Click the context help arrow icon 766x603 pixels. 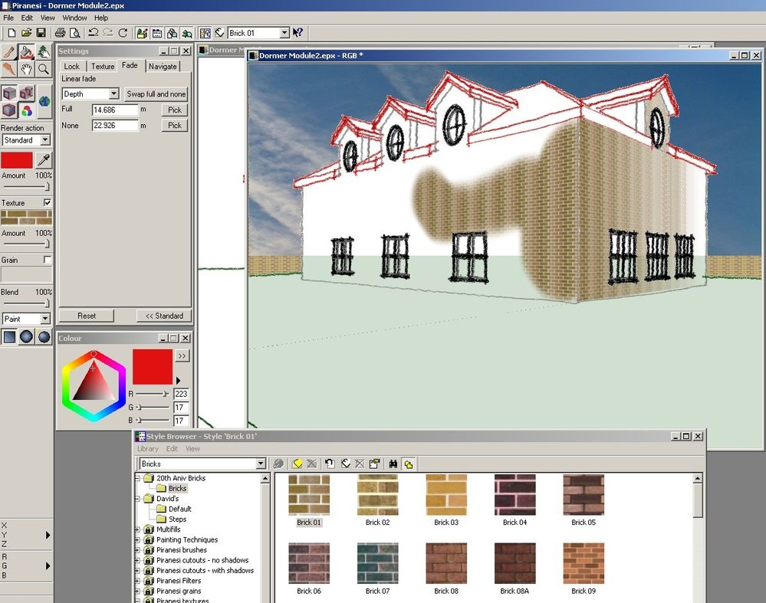coord(298,33)
